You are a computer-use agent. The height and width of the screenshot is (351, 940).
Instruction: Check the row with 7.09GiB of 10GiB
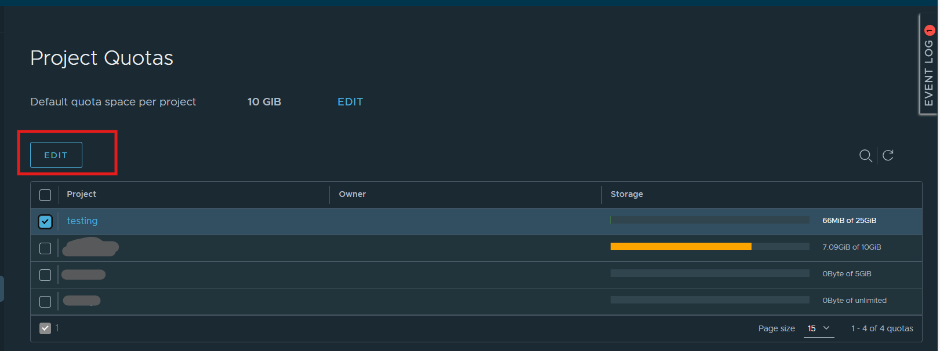(45, 248)
